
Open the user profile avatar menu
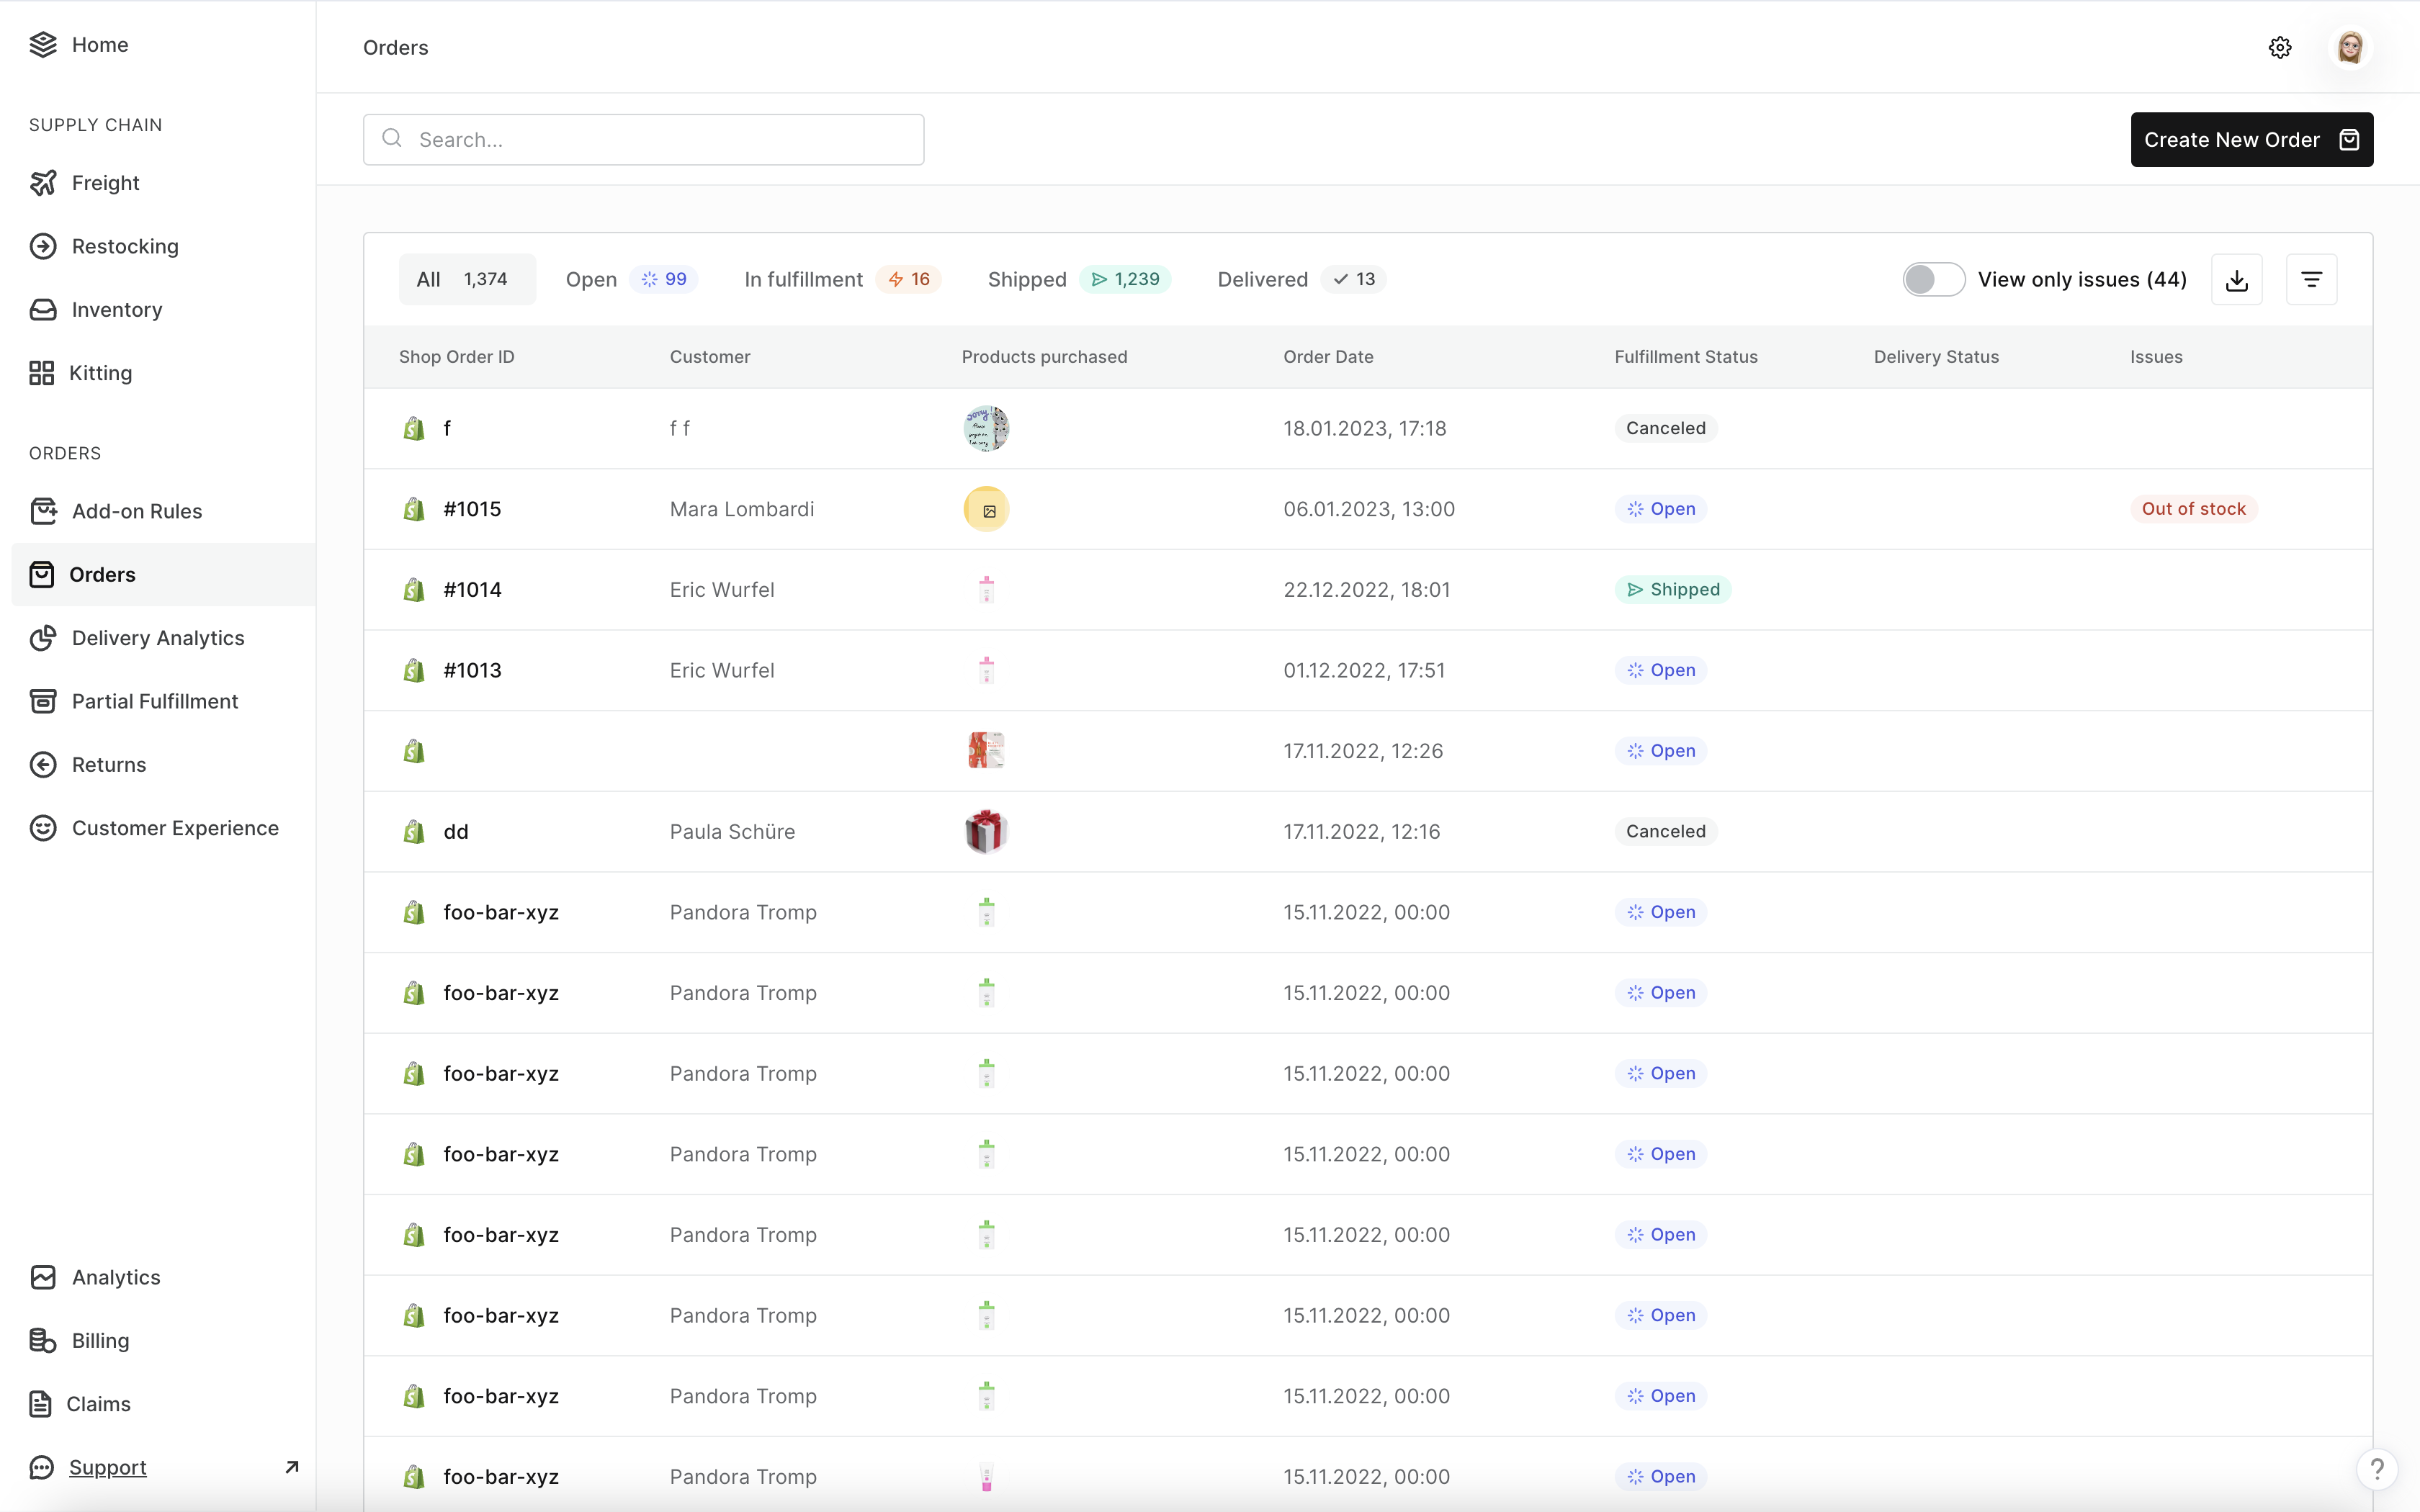(x=2349, y=47)
